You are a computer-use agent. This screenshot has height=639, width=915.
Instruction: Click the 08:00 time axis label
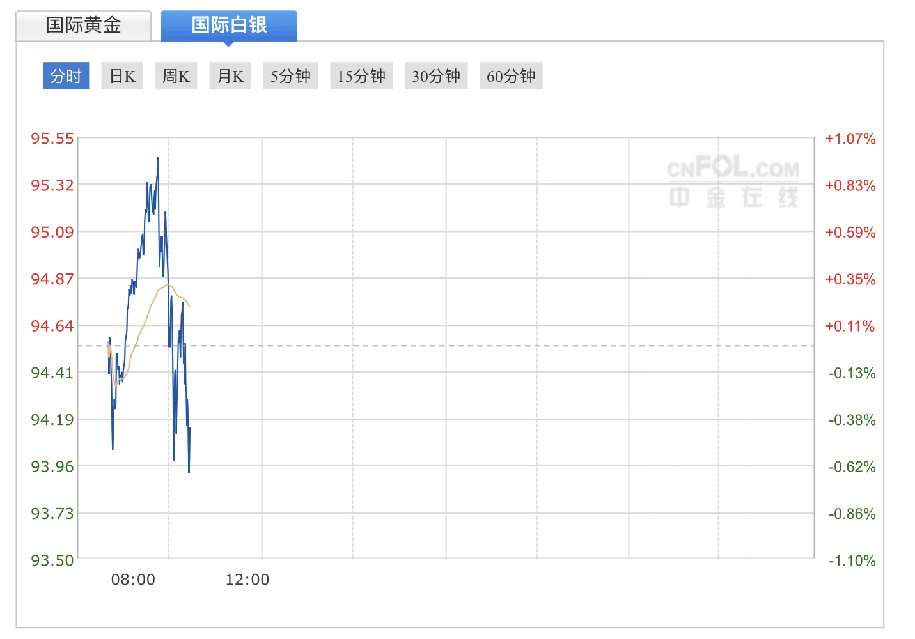tap(133, 580)
